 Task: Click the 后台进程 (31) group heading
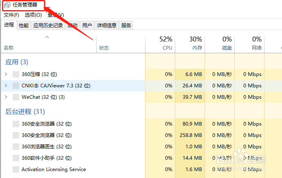point(25,112)
